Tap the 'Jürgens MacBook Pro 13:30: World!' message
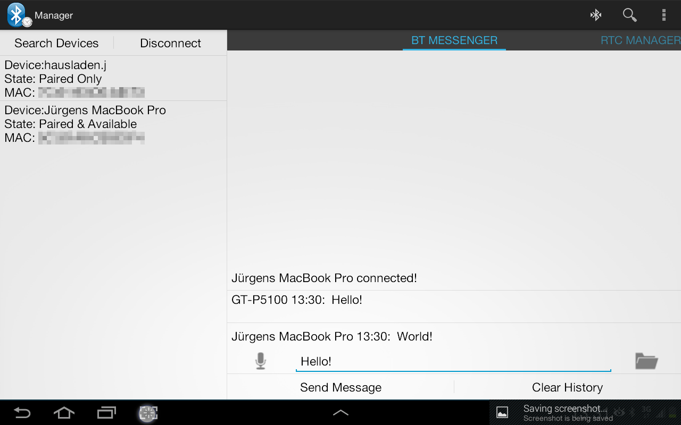681x425 pixels. pyautogui.click(x=332, y=336)
